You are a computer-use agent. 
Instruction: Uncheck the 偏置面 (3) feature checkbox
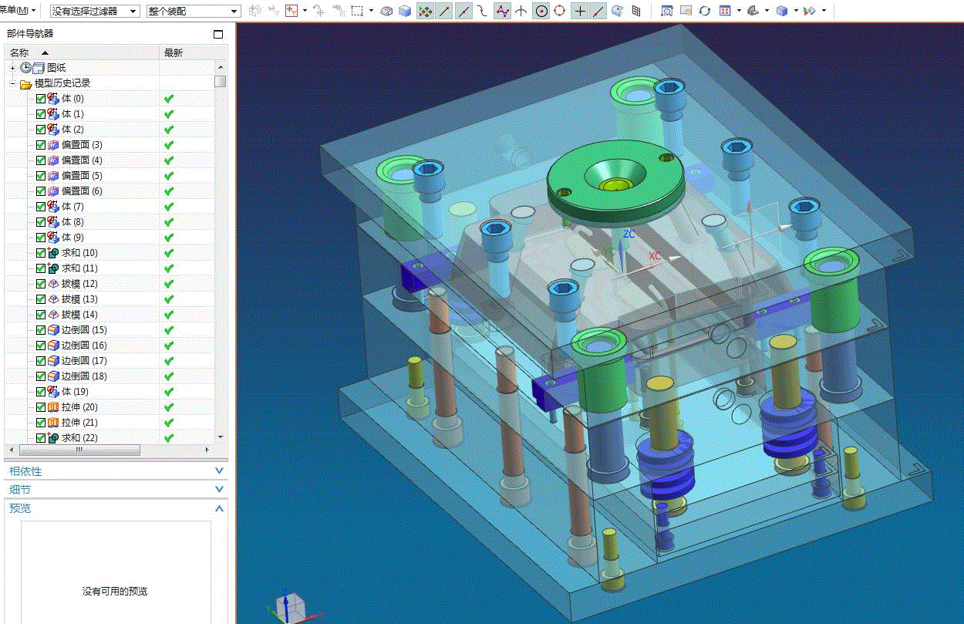coord(41,145)
